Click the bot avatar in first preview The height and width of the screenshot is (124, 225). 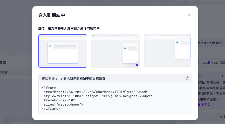50,45
